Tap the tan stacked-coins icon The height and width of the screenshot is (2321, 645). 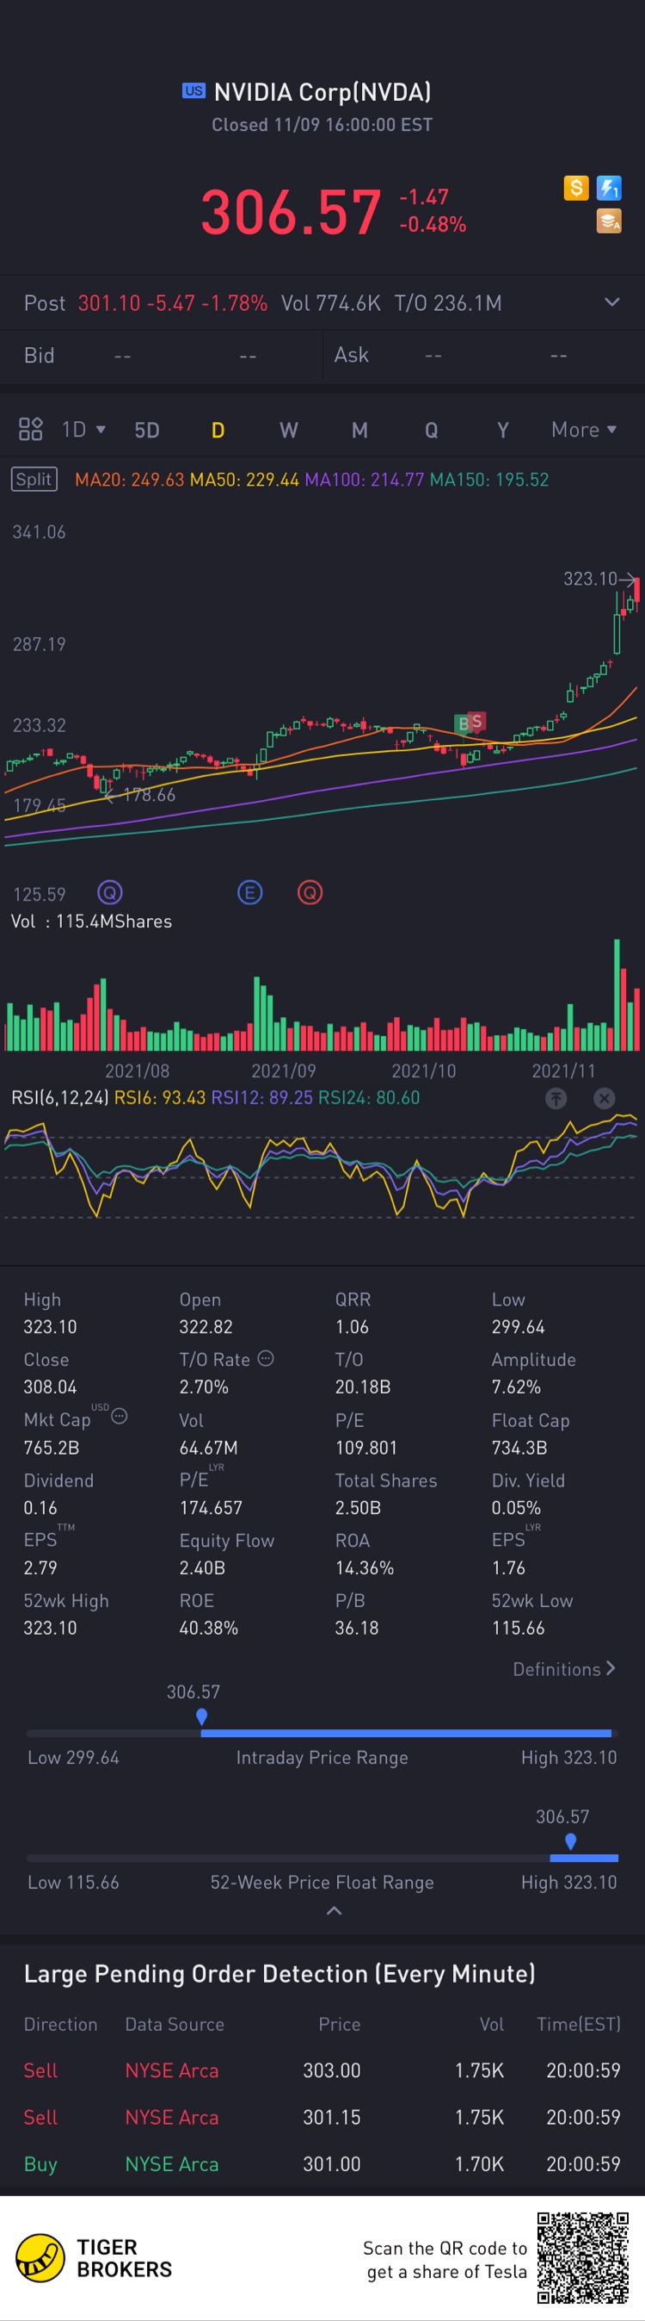[609, 220]
